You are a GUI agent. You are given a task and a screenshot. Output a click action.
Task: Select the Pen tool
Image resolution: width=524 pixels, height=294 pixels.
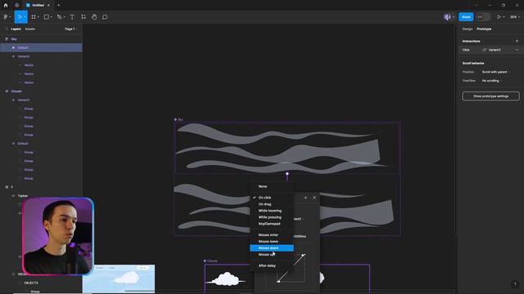click(59, 17)
